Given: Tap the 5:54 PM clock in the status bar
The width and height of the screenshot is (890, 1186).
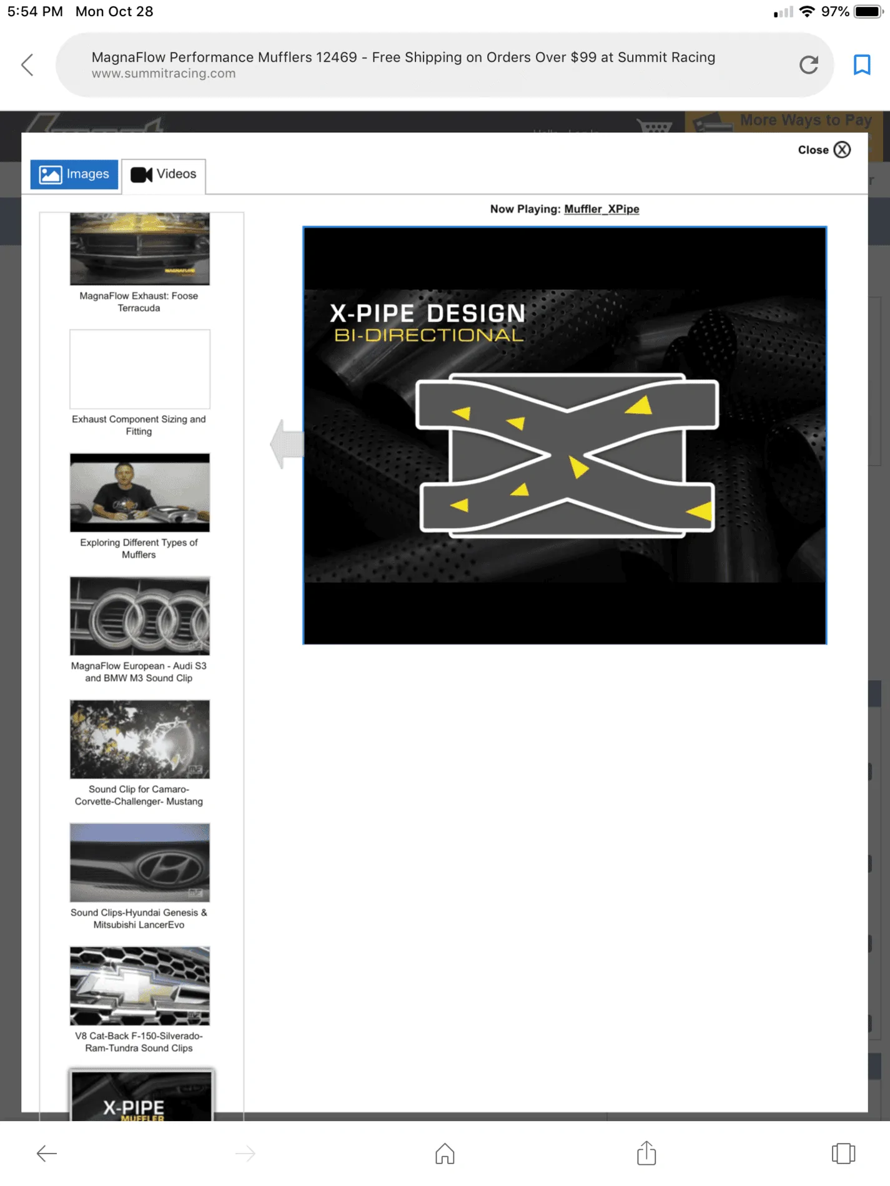Looking at the screenshot, I should click(35, 12).
